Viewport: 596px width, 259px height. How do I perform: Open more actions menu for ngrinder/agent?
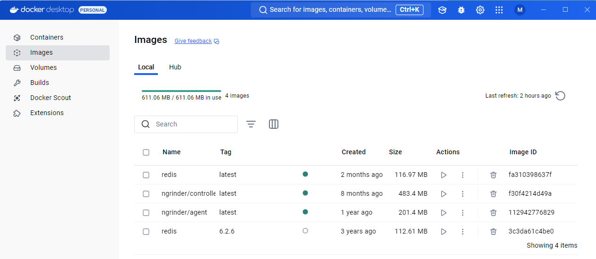(463, 213)
